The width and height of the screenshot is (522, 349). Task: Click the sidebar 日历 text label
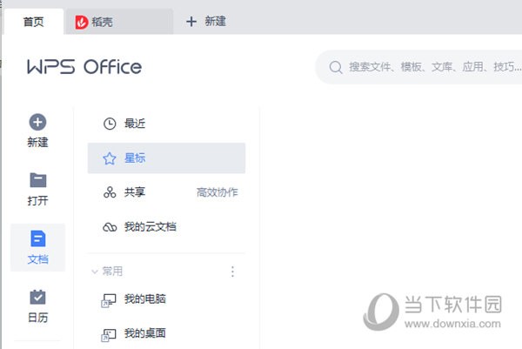37,318
